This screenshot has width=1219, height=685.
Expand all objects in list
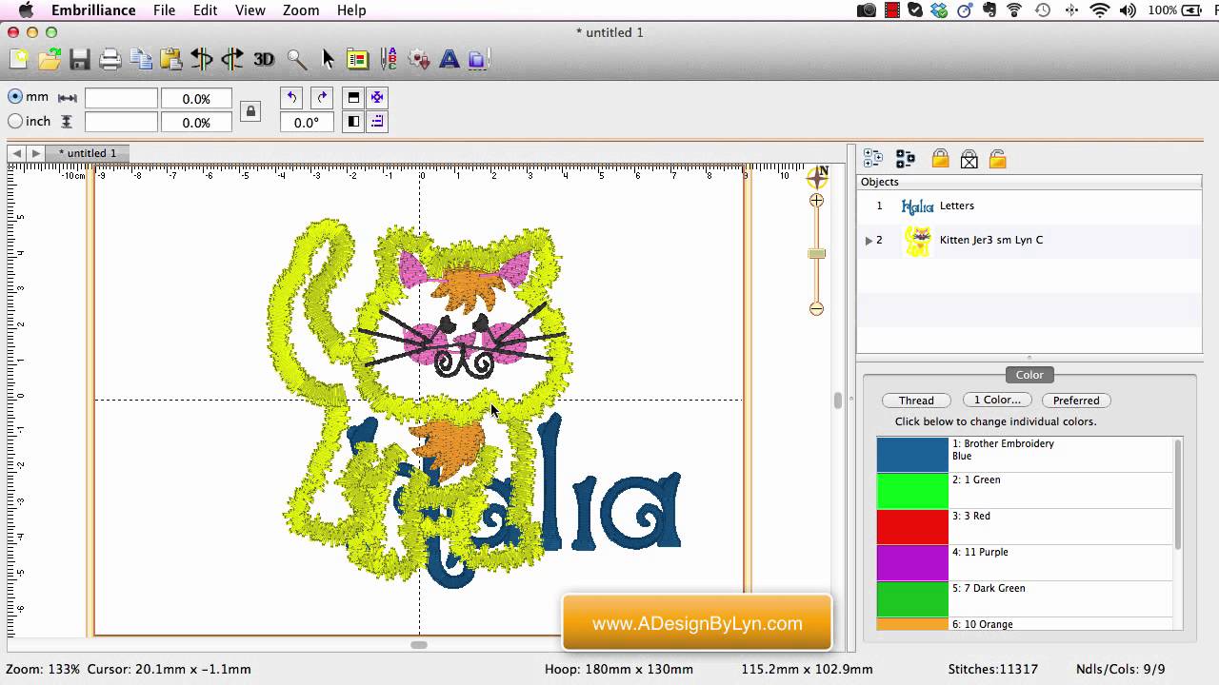(x=872, y=159)
